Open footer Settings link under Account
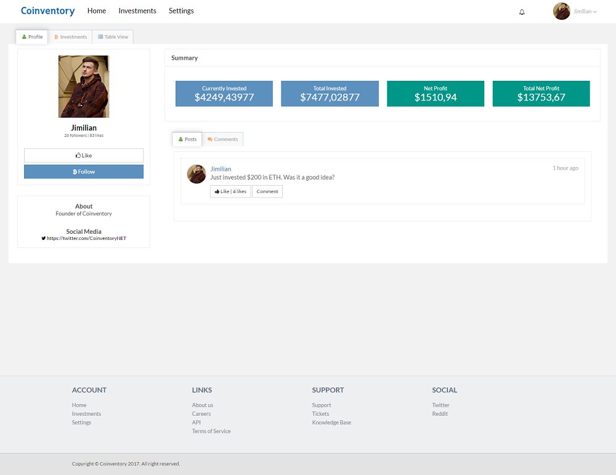 (81, 423)
